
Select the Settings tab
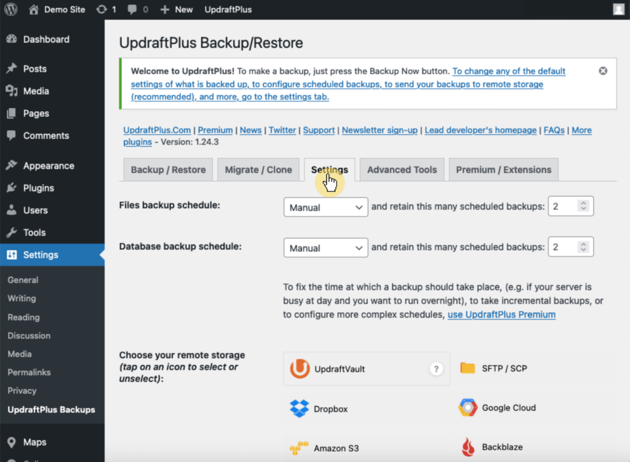[330, 170]
